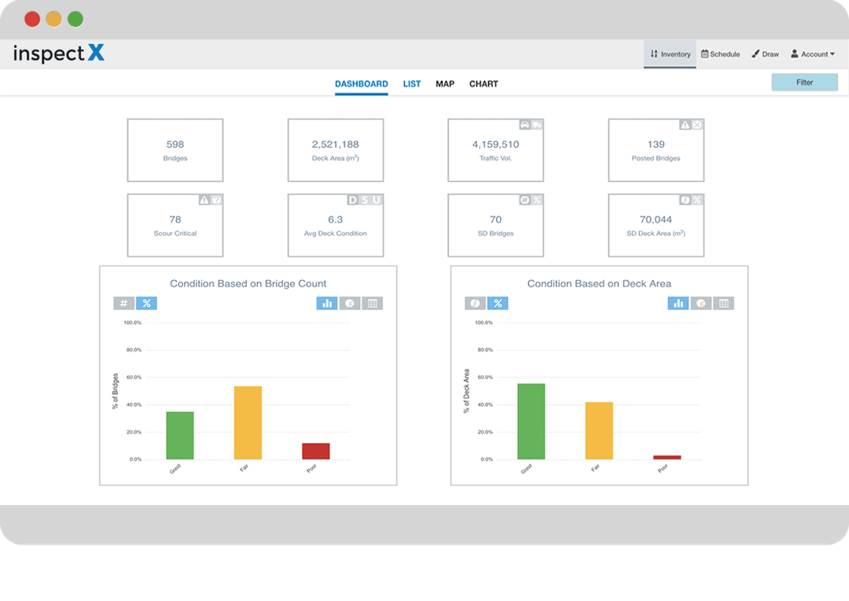Toggle the % icon on SD Bridges card
The height and width of the screenshot is (601, 849).
tap(537, 200)
